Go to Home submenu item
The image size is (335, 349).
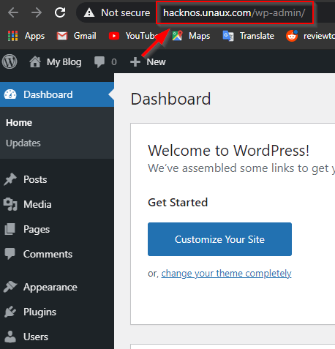19,123
